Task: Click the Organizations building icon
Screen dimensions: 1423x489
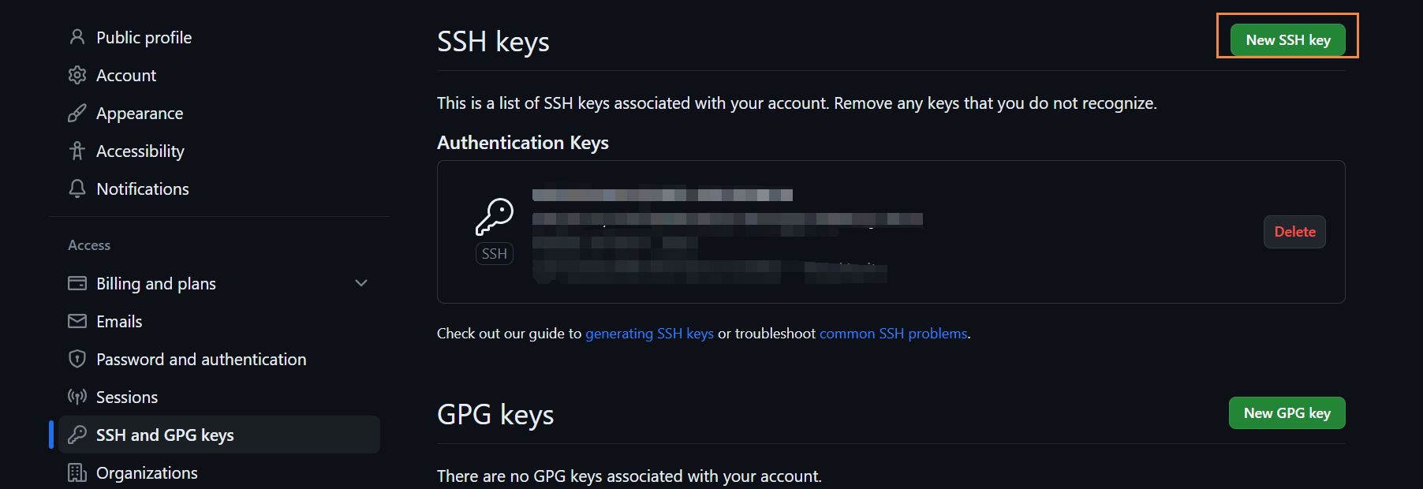Action: [x=77, y=472]
